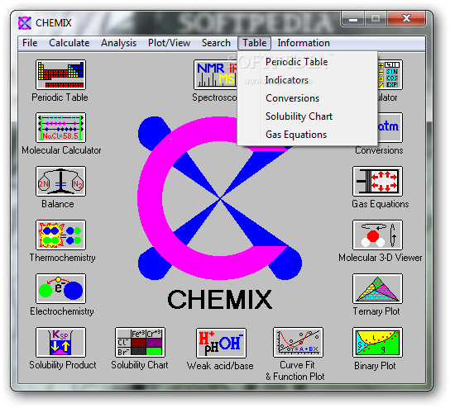Open the Spectroscopy NMR IR MS icon
The width and height of the screenshot is (450, 408).
click(x=215, y=74)
